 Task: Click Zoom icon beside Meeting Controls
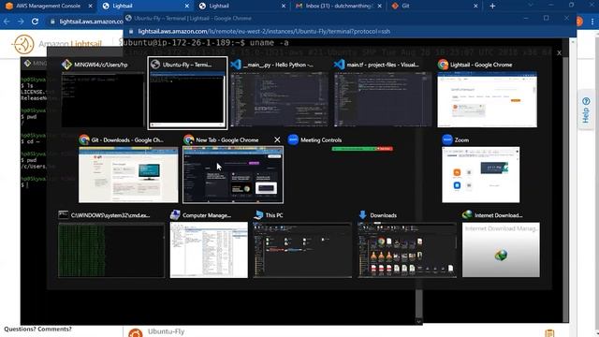coord(293,139)
